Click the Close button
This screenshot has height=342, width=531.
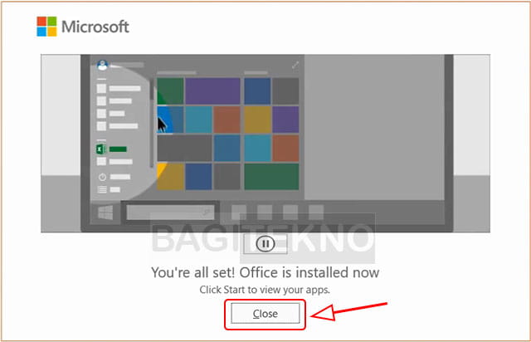coord(265,314)
